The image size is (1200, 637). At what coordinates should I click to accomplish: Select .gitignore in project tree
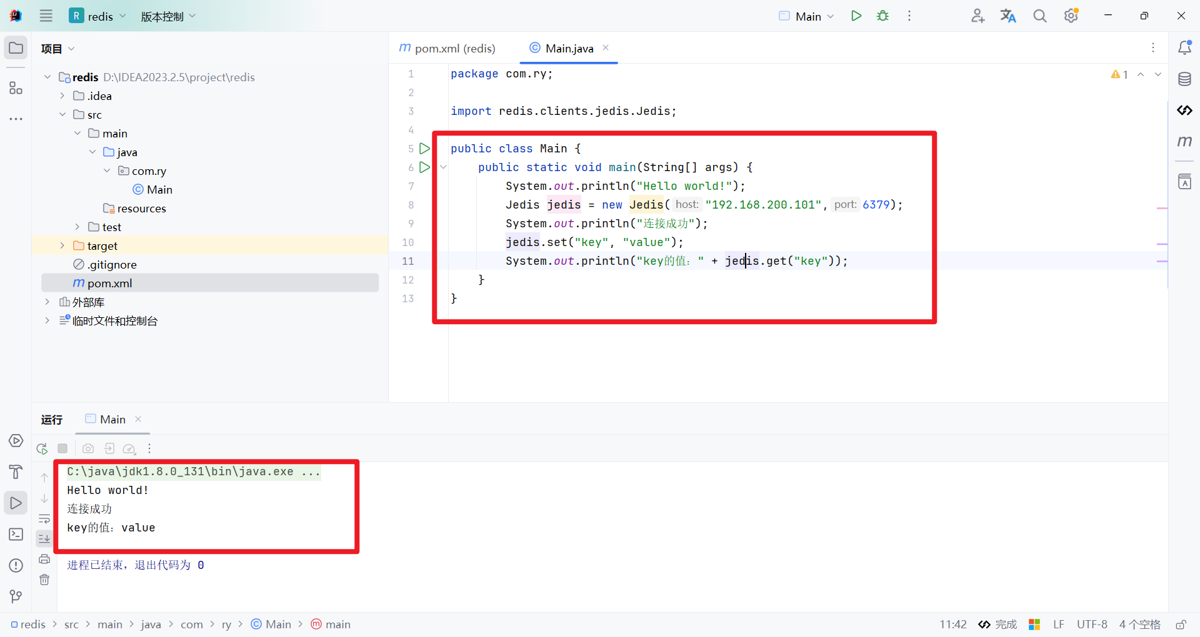coord(105,264)
